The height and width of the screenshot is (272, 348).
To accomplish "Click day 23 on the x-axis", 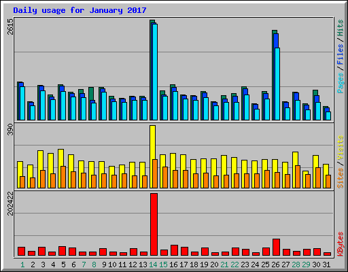I will (245, 265).
